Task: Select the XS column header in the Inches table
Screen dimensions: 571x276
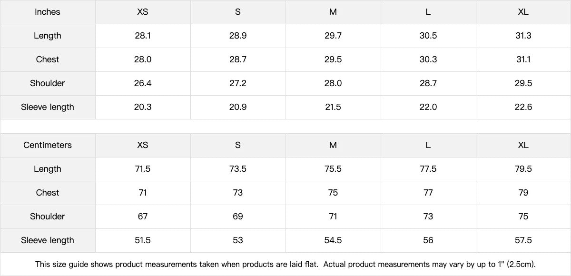Action: [143, 12]
